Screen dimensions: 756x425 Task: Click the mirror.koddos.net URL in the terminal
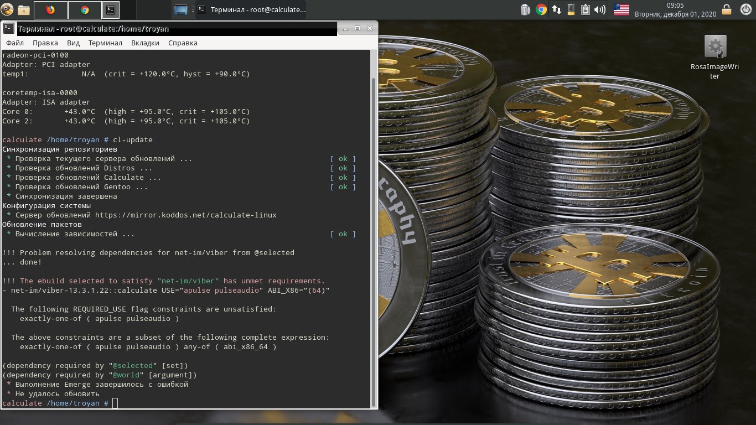pos(185,215)
